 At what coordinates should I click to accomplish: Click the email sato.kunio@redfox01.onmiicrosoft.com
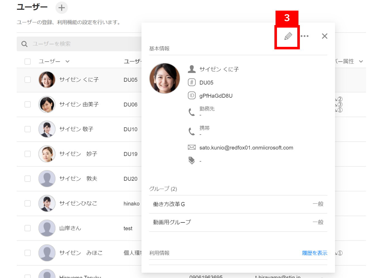click(246, 148)
